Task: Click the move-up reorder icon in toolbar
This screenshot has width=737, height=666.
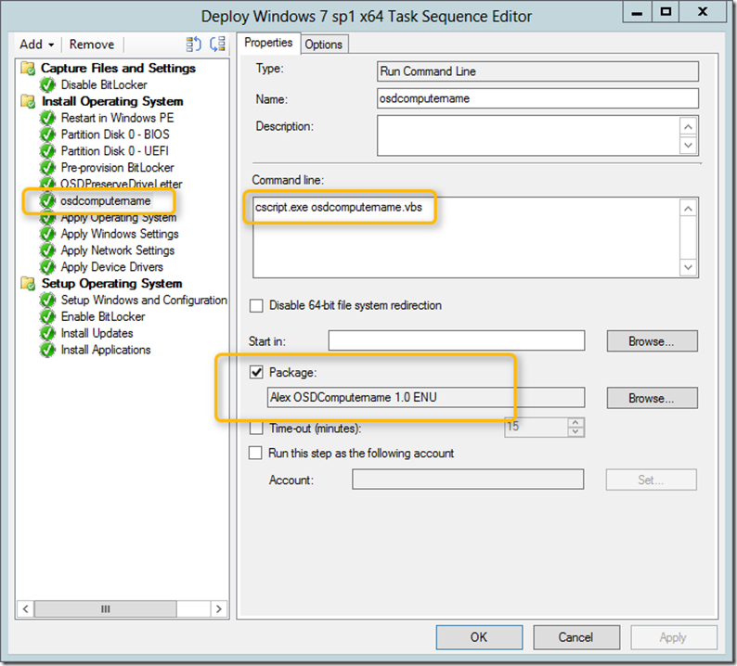Action: (193, 45)
